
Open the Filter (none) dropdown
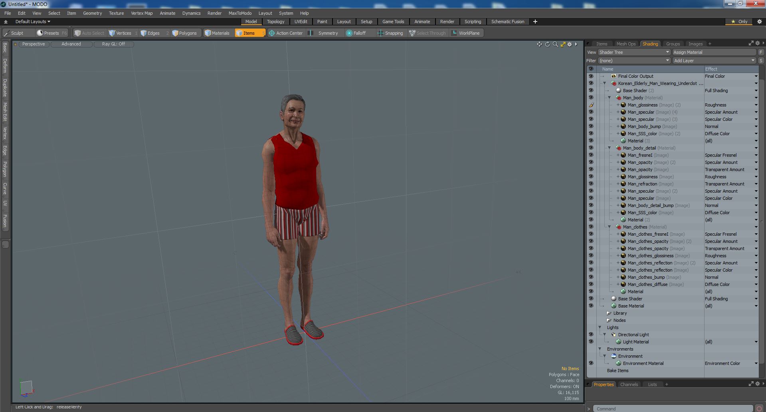tap(634, 61)
